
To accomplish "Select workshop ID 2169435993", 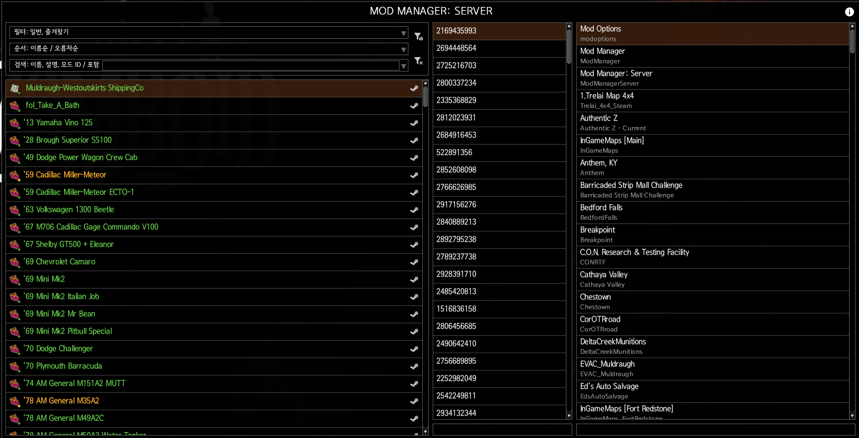I will click(499, 31).
